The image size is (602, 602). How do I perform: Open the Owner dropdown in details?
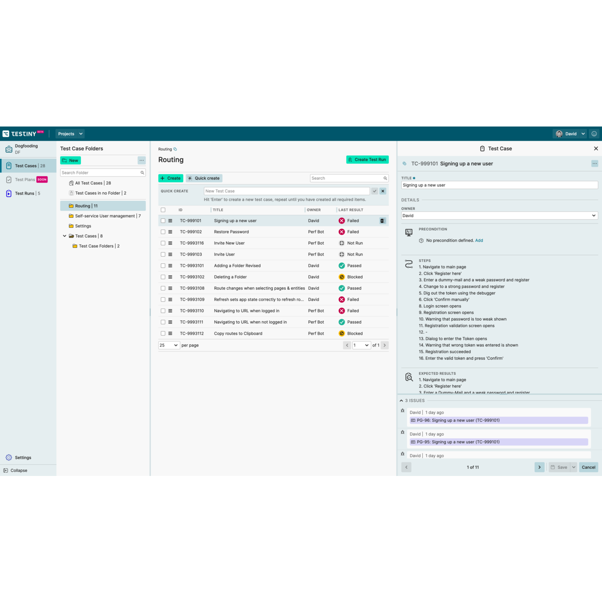pos(499,215)
